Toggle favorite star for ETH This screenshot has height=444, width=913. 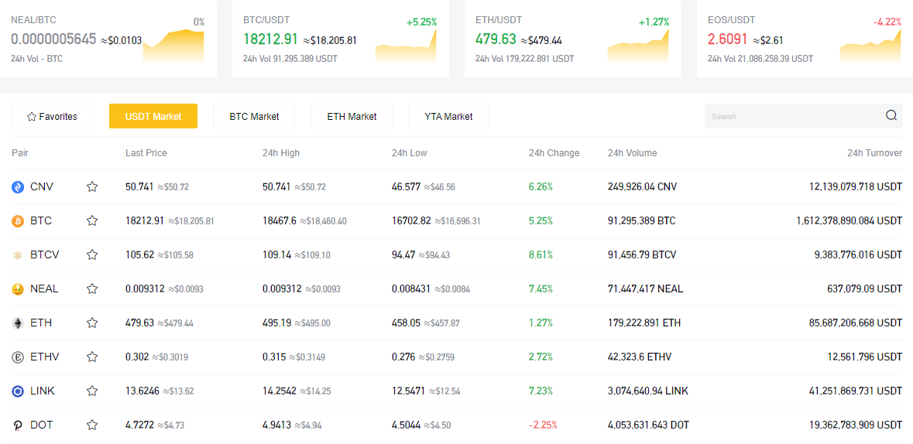click(92, 323)
